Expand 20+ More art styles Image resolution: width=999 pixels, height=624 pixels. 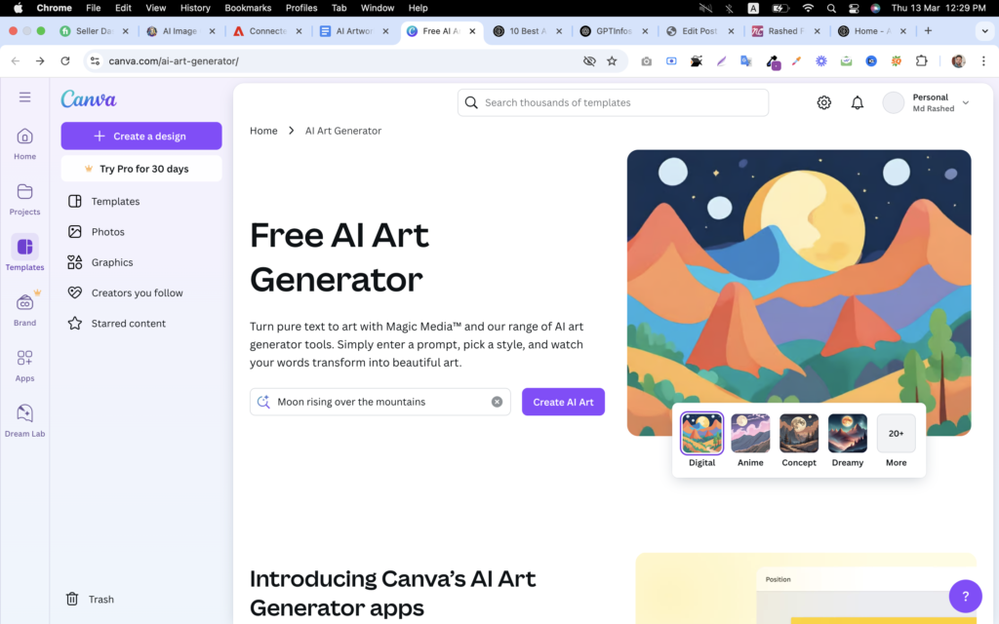pyautogui.click(x=896, y=433)
